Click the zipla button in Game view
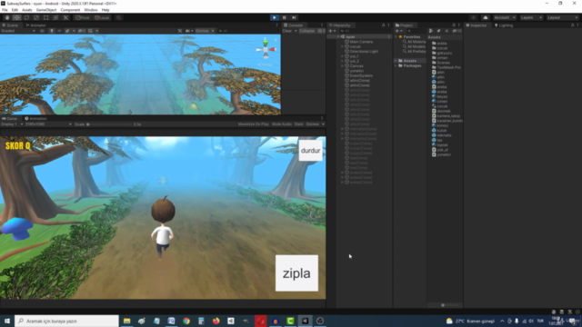 [296, 273]
